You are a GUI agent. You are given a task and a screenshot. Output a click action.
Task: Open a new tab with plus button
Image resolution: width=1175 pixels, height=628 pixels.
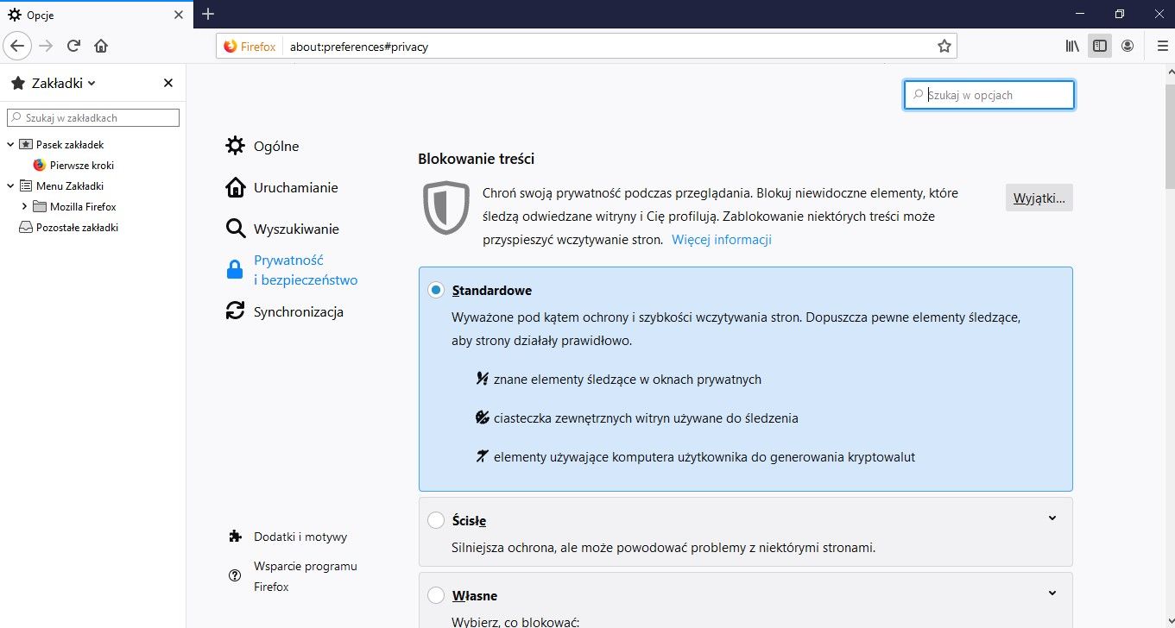208,14
